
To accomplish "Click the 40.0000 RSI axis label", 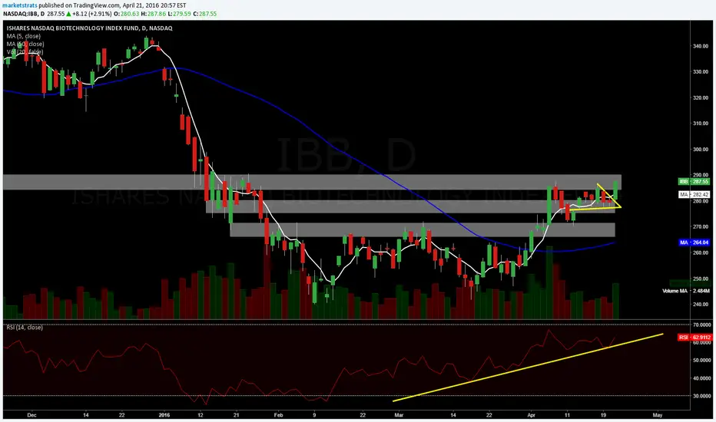I will pyautogui.click(x=702, y=378).
